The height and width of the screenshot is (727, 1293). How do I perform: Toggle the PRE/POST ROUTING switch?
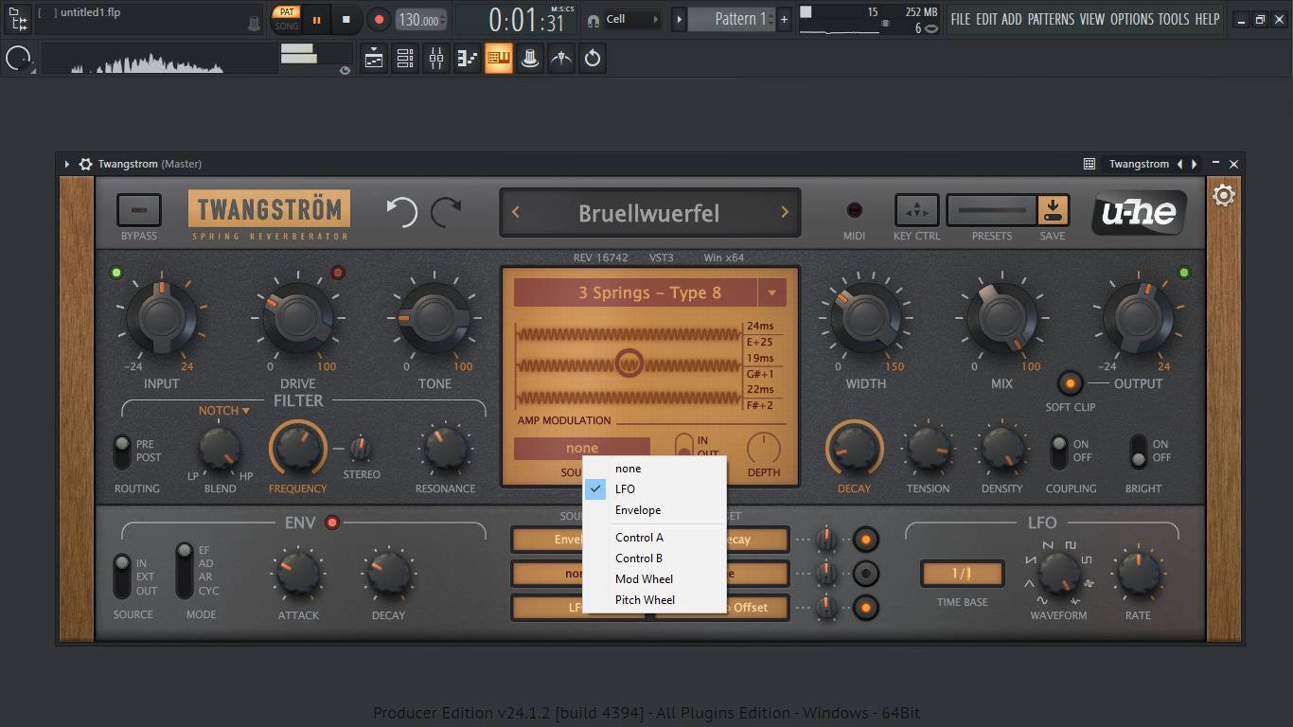[x=121, y=452]
